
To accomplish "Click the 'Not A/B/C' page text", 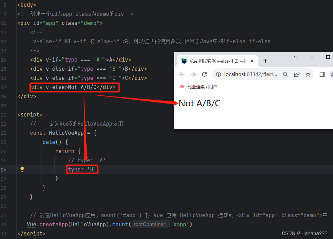I will (x=200, y=103).
